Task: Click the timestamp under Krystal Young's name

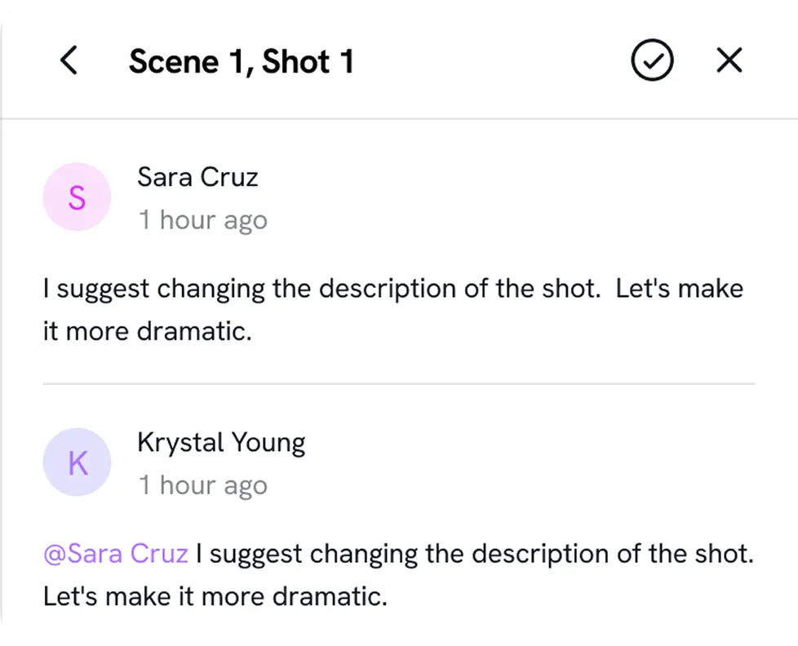Action: (203, 486)
